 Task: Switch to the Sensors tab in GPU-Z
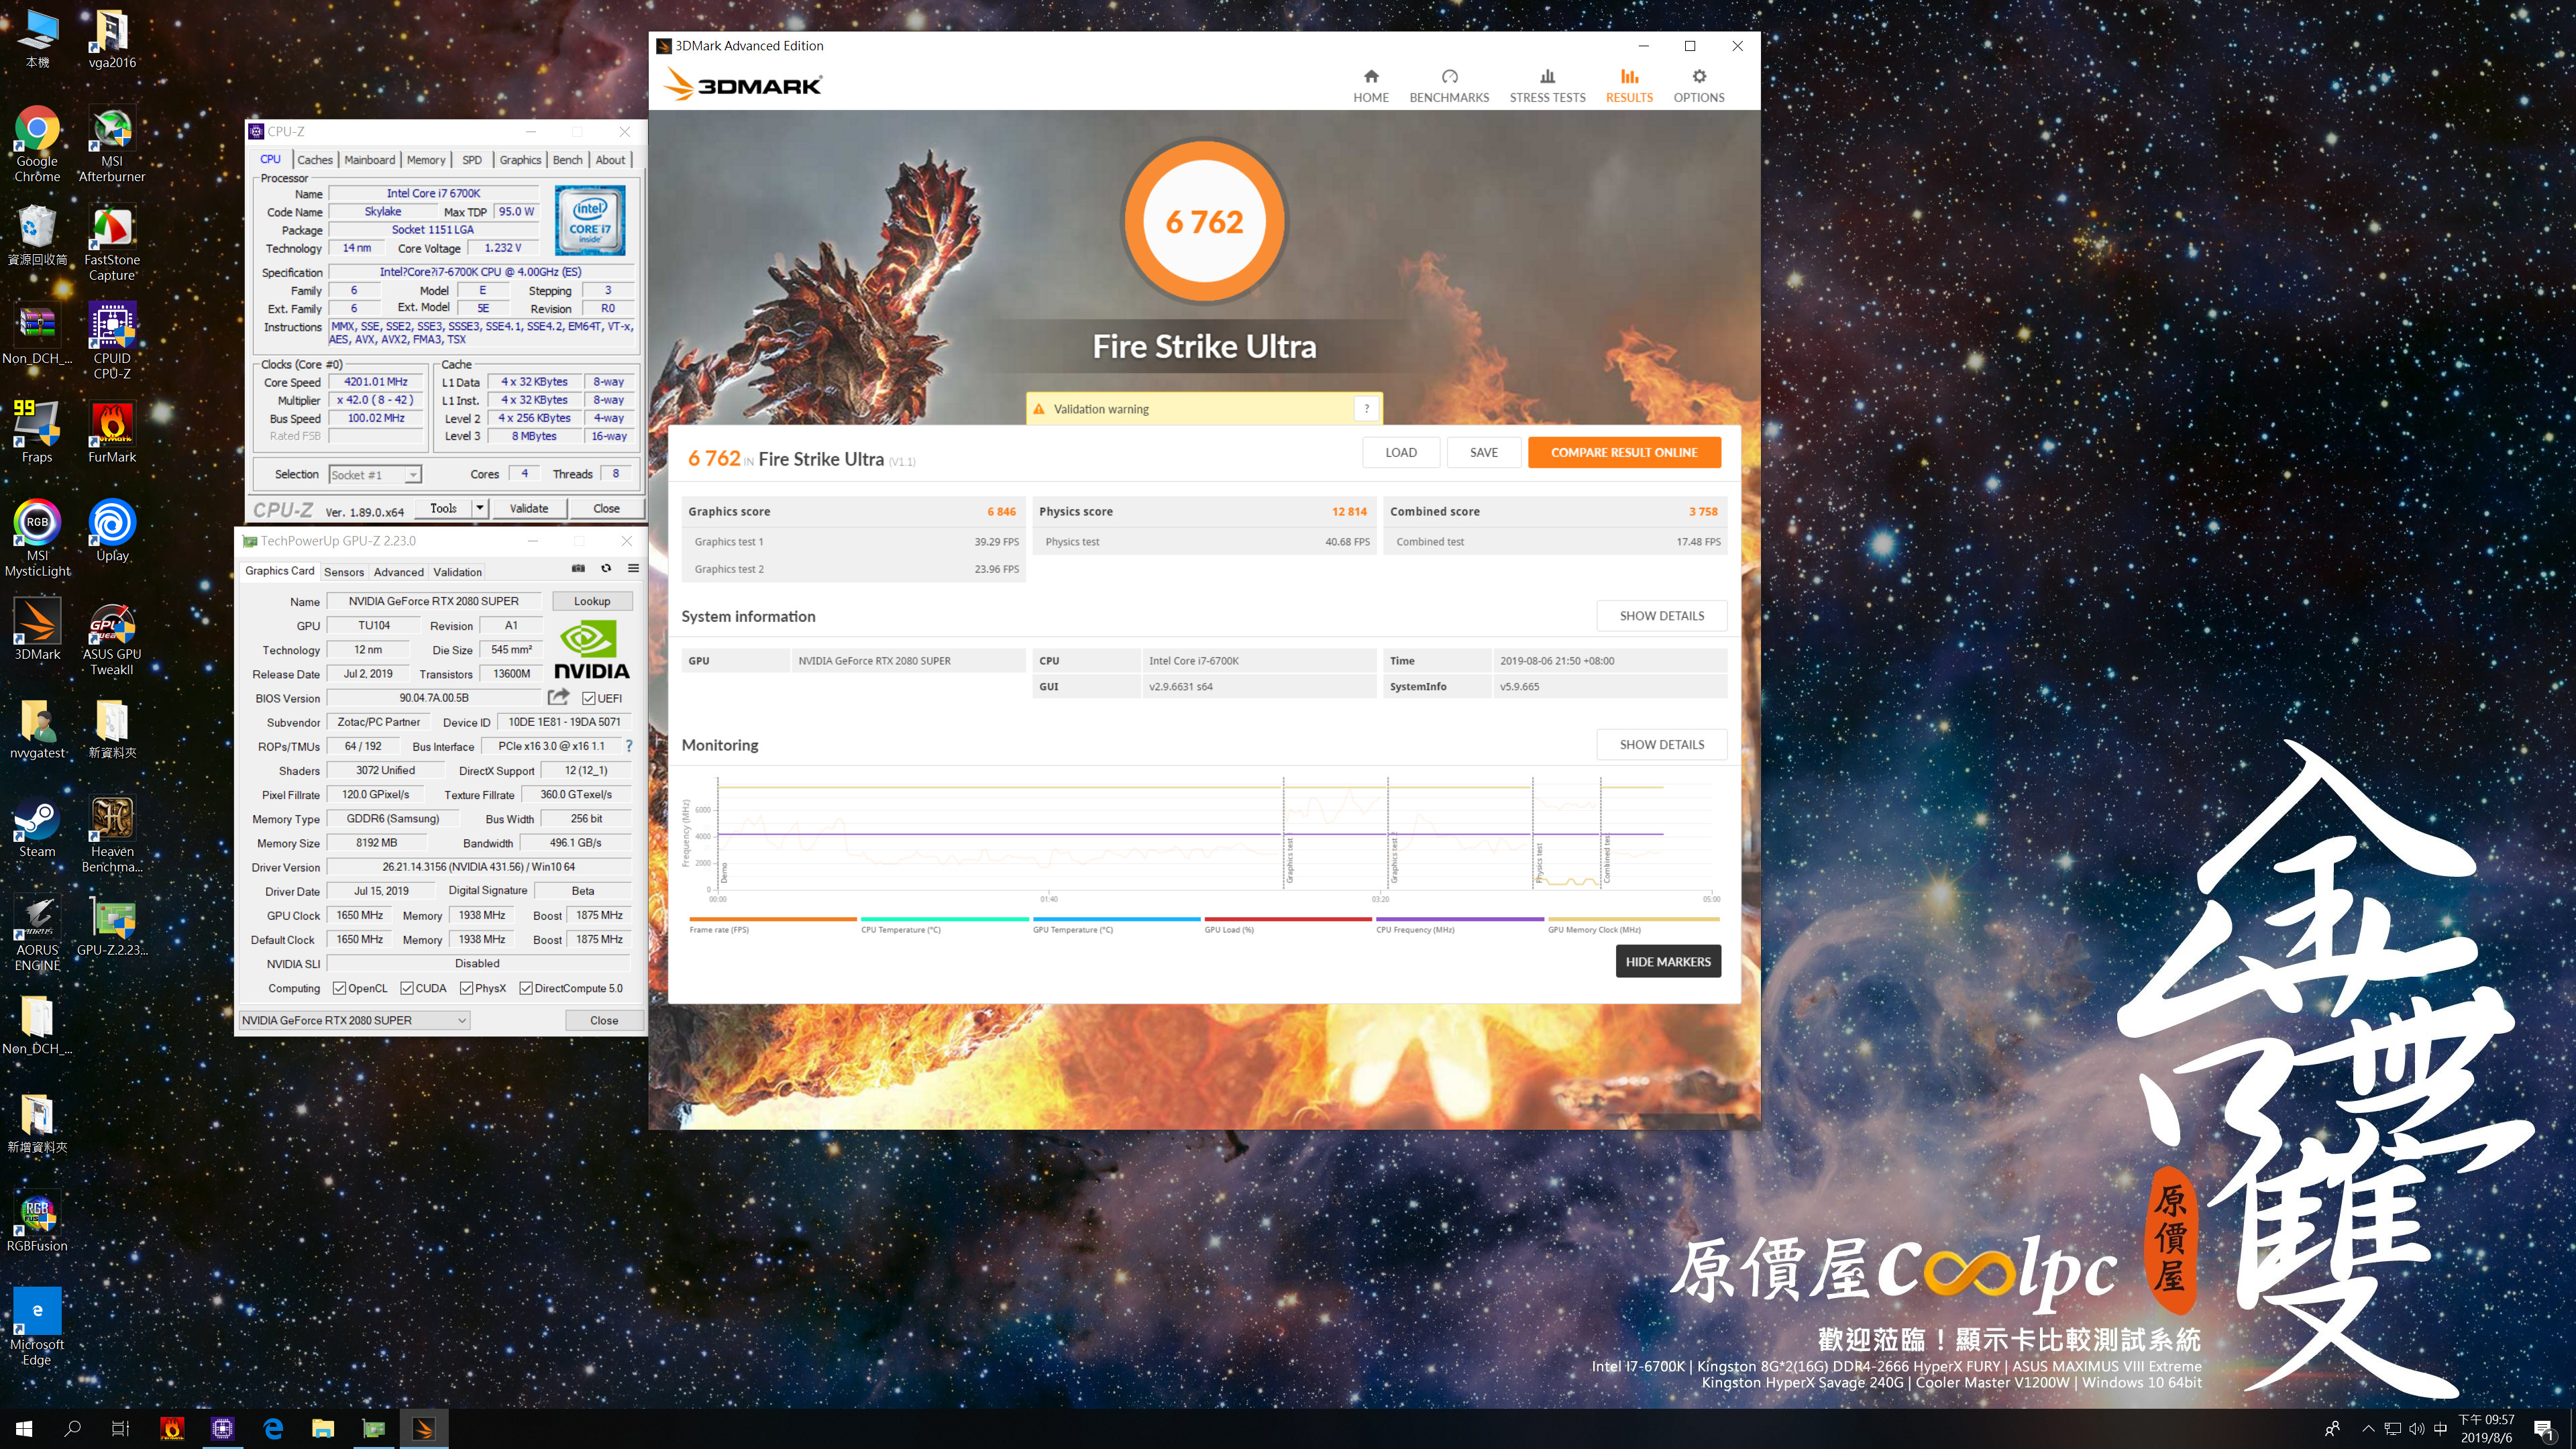pyautogui.click(x=344, y=572)
